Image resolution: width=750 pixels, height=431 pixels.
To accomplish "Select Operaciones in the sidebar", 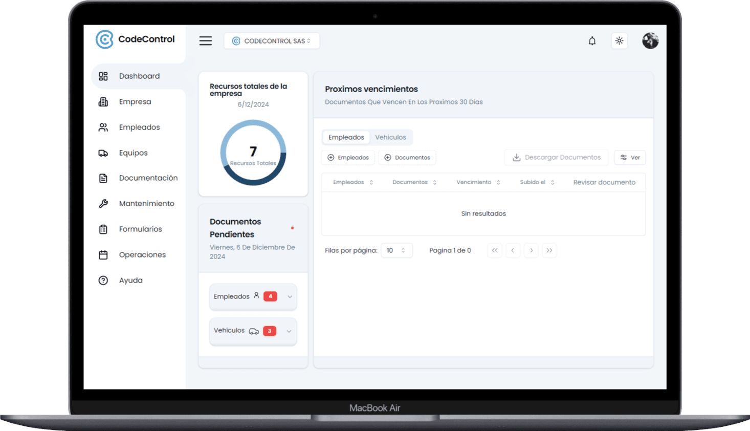I will tap(142, 255).
